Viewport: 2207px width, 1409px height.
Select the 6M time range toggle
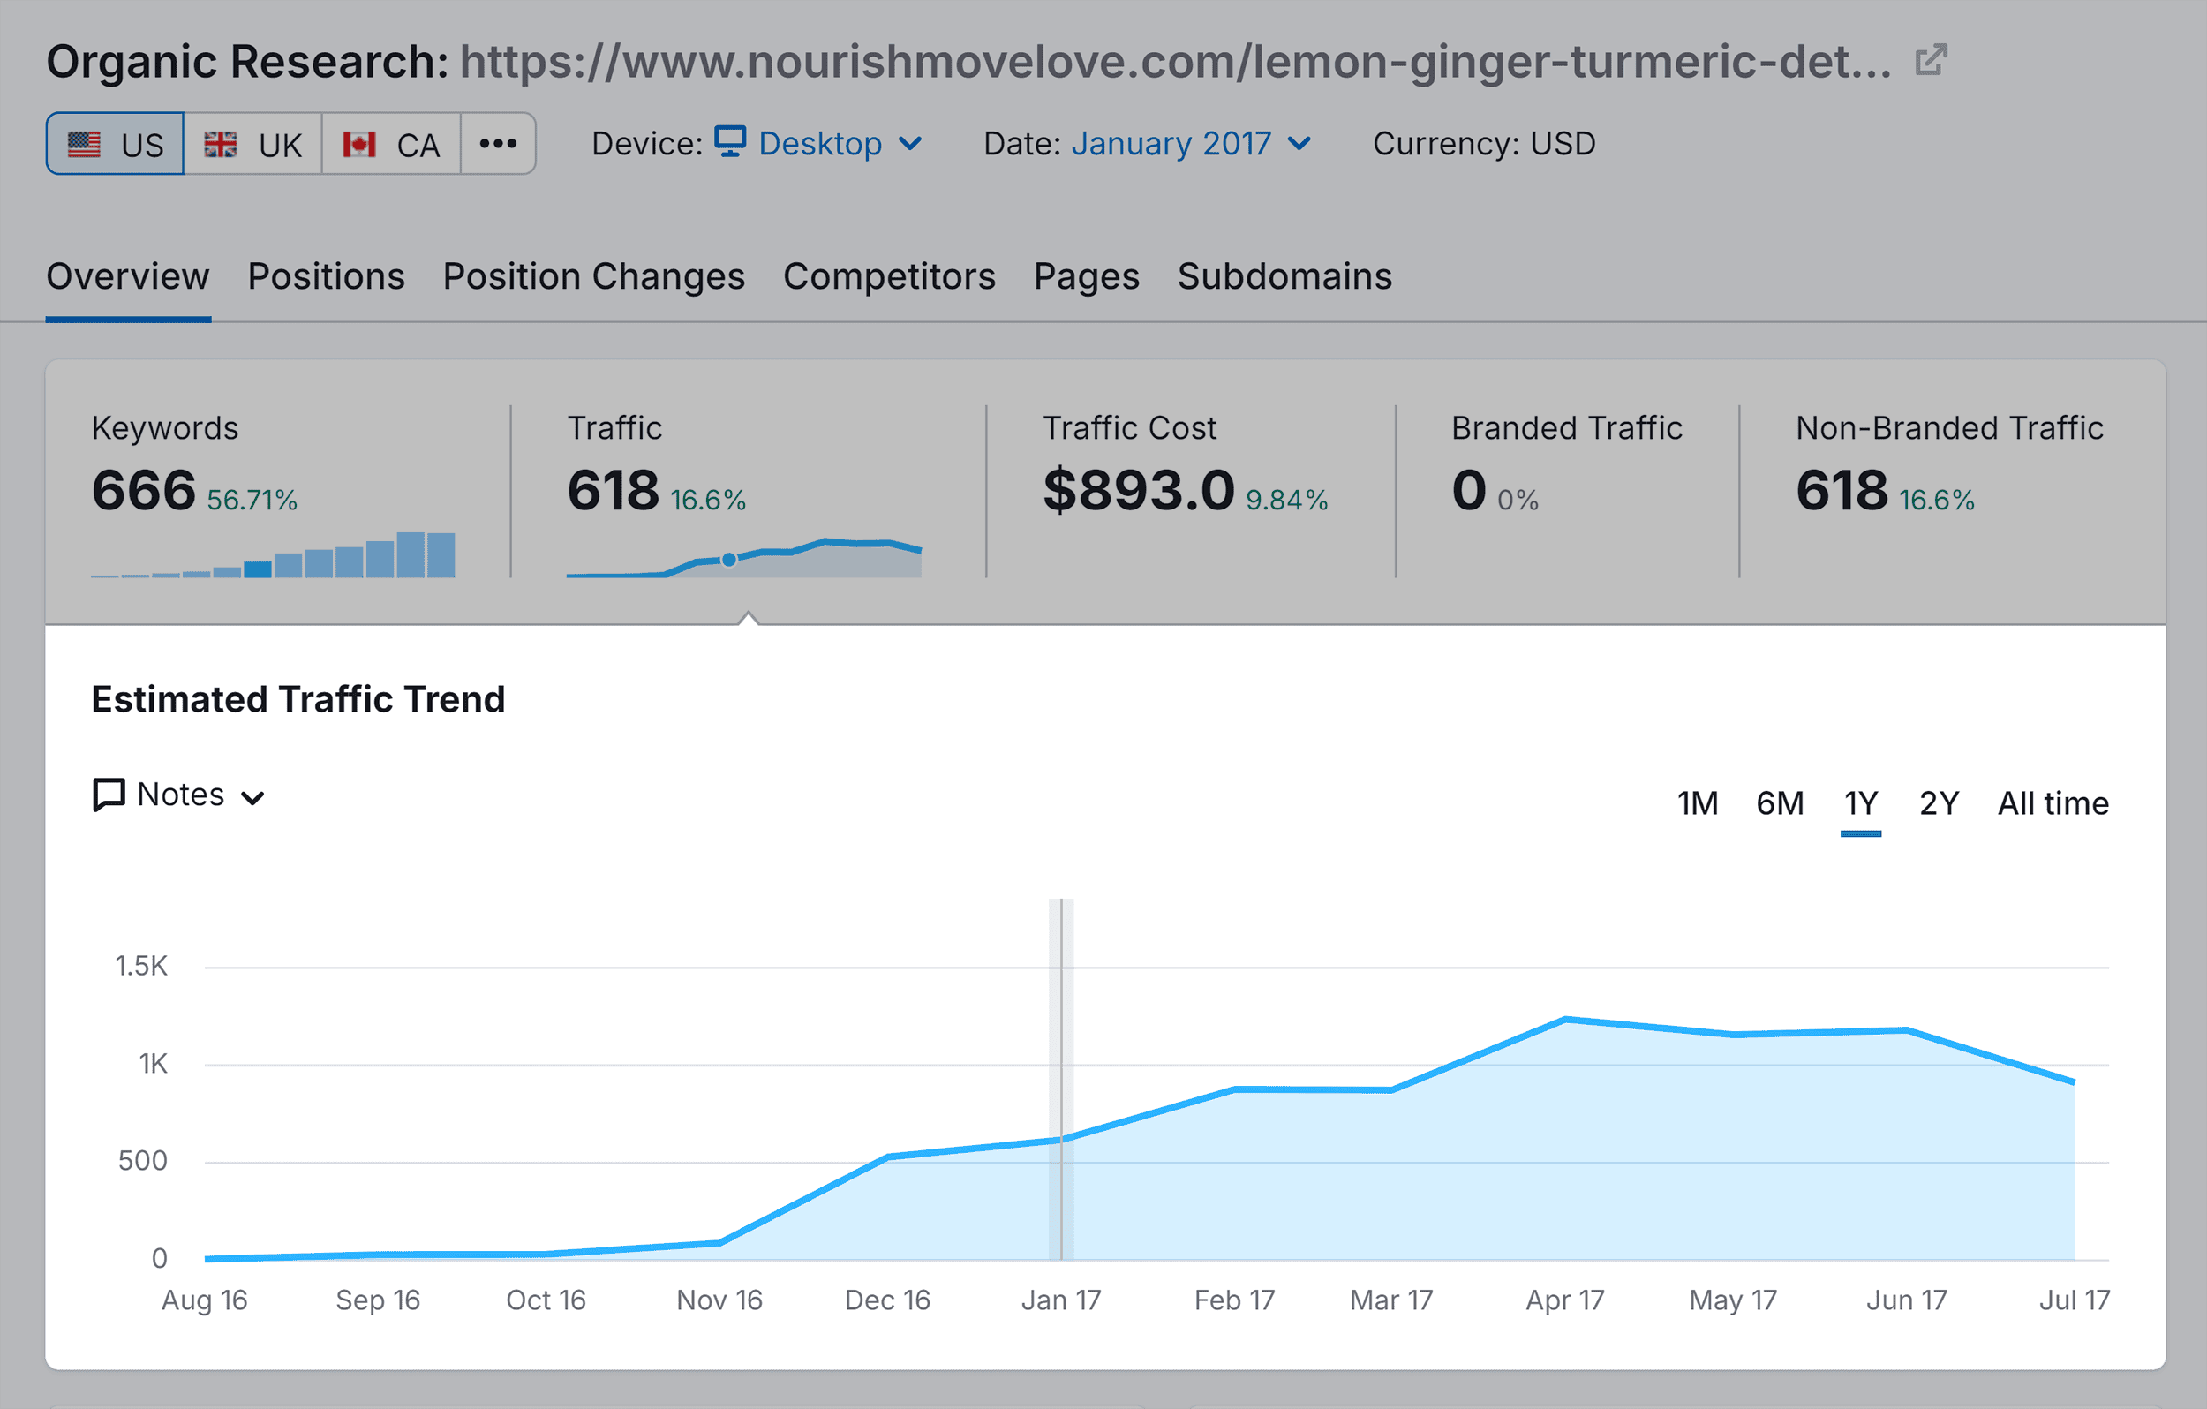point(1779,801)
